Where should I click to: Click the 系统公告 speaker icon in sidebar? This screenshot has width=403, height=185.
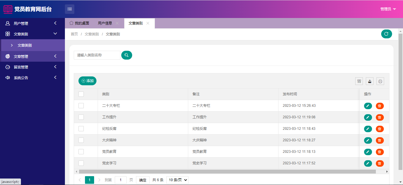pos(8,78)
